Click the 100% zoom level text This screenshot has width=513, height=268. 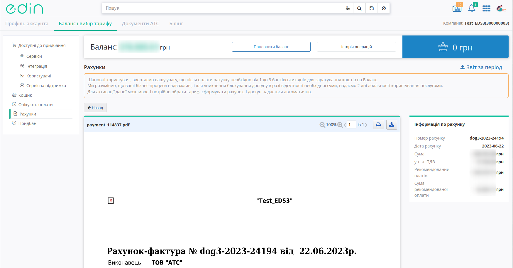pyautogui.click(x=331, y=125)
